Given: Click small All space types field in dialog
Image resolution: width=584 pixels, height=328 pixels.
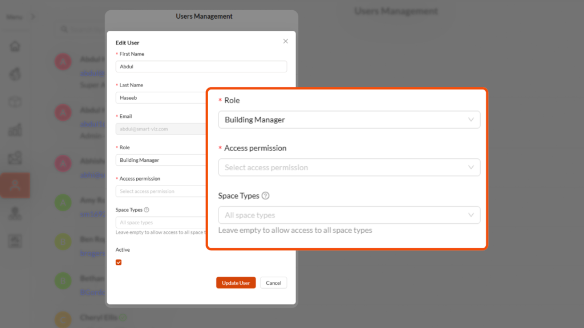Looking at the screenshot, I should click(x=161, y=223).
